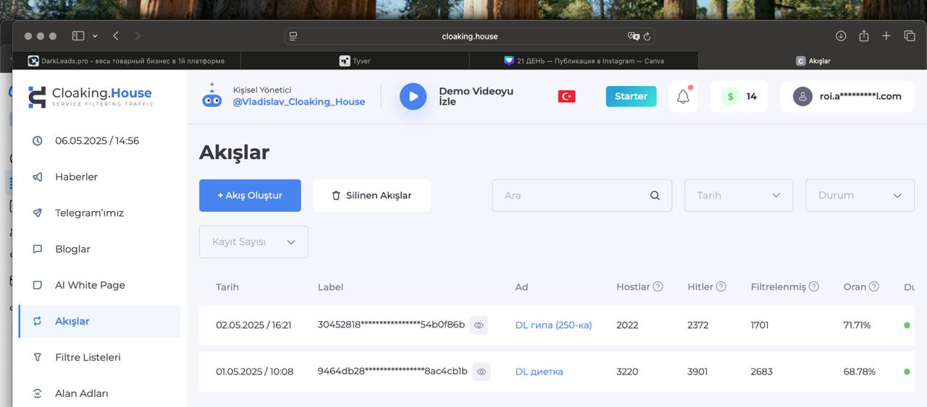927x407 pixels.
Task: Go back with the browser arrow
Action: [x=116, y=35]
